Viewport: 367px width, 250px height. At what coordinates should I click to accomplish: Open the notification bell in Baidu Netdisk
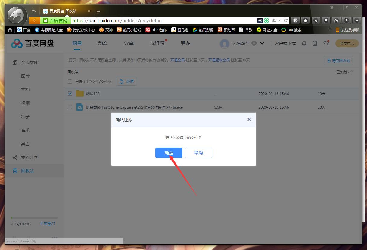click(304, 43)
